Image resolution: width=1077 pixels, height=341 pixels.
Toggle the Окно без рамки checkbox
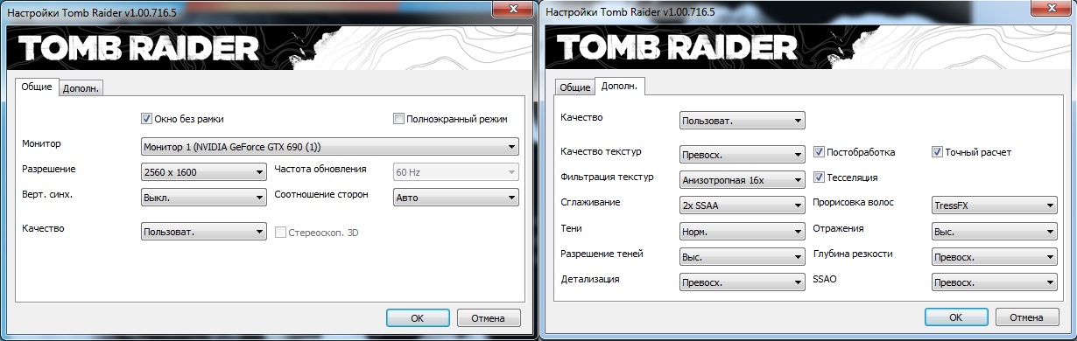pyautogui.click(x=146, y=119)
